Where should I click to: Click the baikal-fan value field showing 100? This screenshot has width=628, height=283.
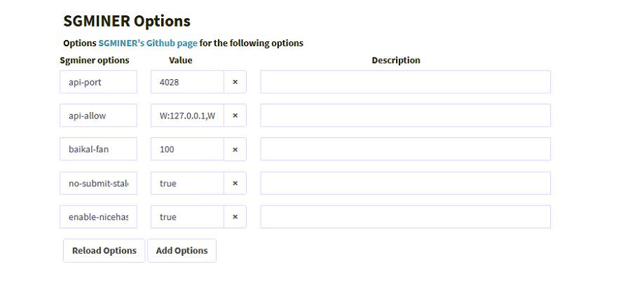click(187, 149)
